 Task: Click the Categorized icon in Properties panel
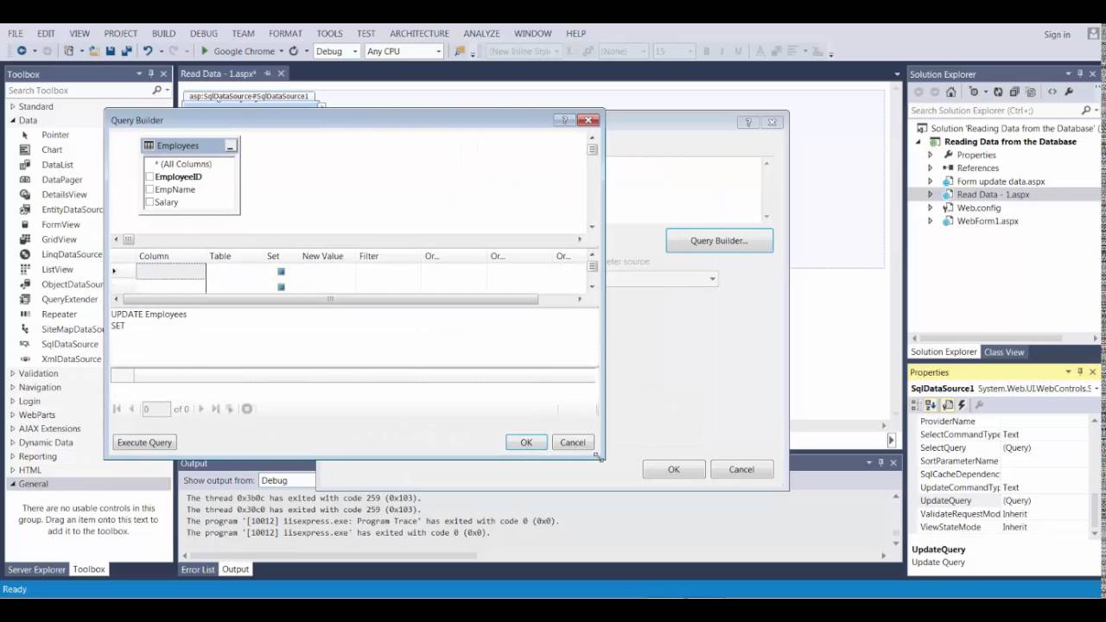point(918,404)
